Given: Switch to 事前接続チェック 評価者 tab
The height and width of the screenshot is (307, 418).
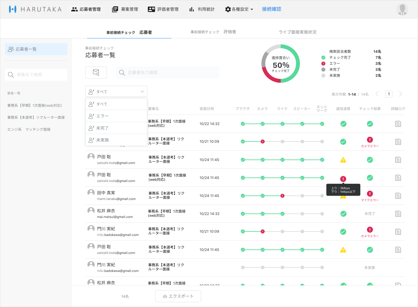Looking at the screenshot, I should pos(213,32).
